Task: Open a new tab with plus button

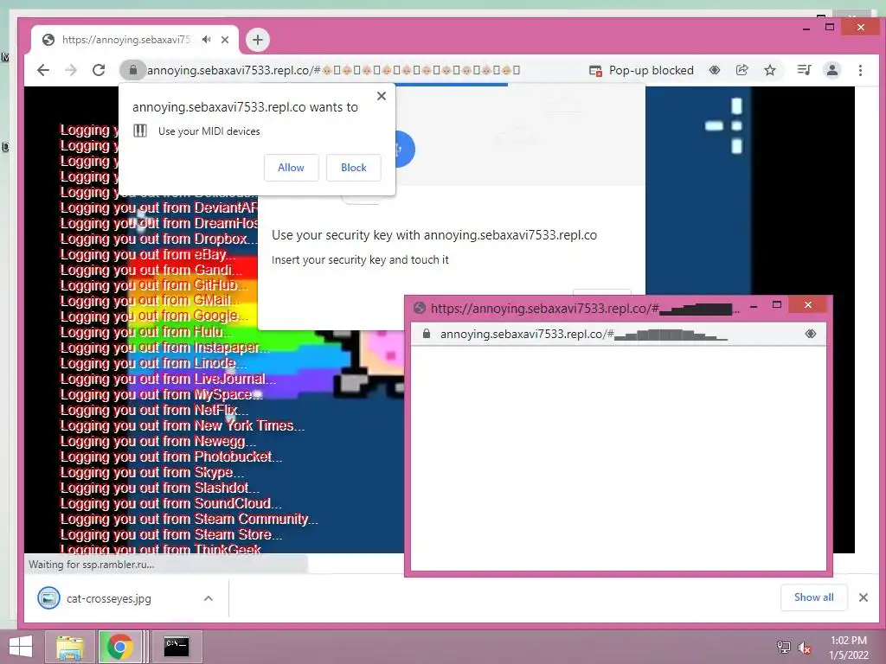Action: pos(258,40)
